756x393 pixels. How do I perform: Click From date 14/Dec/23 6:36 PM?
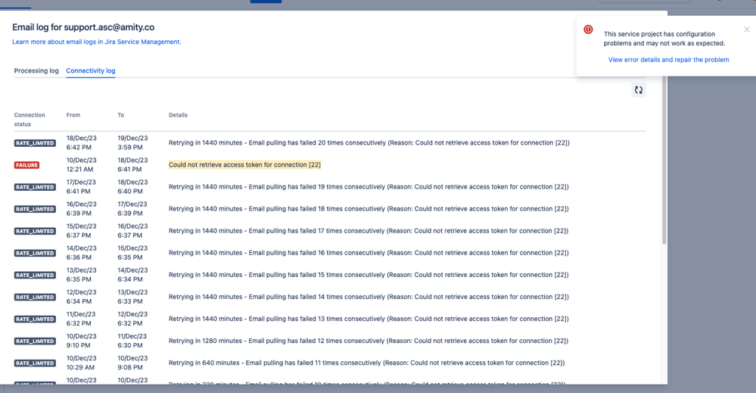(81, 253)
